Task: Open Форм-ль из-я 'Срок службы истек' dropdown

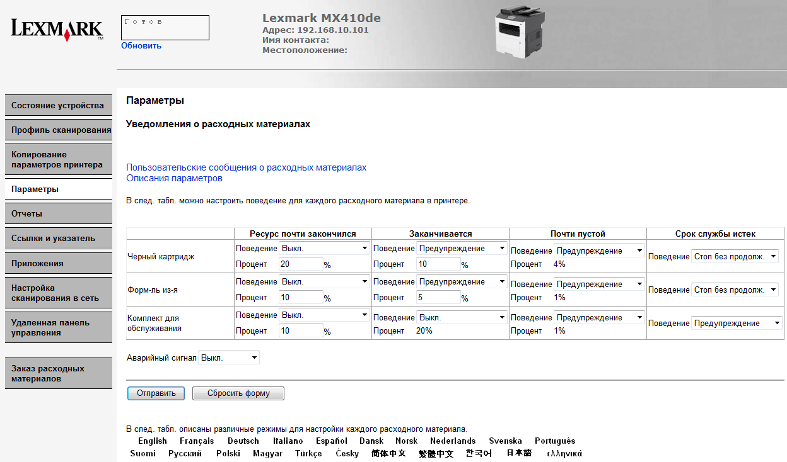Action: click(735, 290)
